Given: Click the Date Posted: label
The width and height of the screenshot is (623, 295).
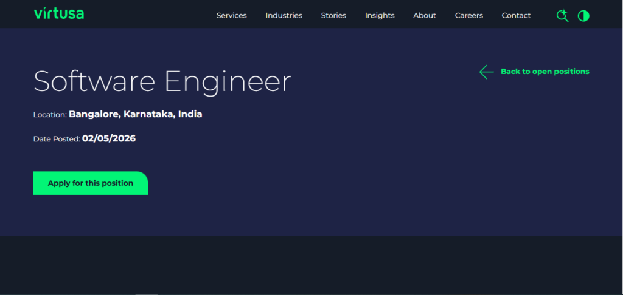Looking at the screenshot, I should pyautogui.click(x=57, y=139).
